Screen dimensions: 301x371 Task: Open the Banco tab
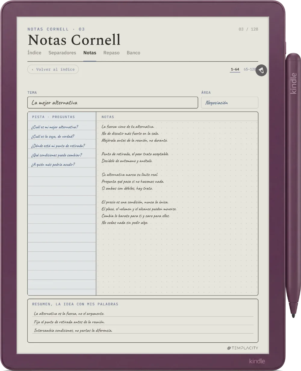(133, 53)
